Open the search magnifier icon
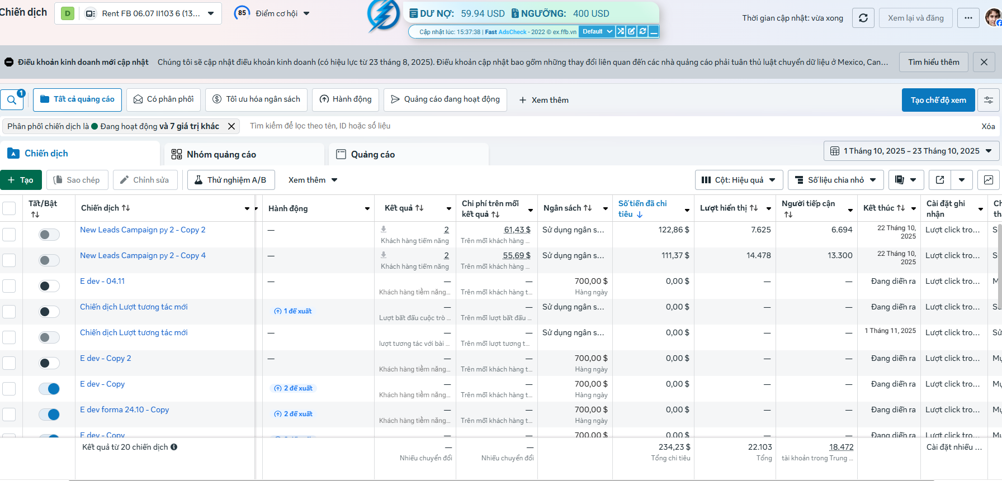Image resolution: width=1002 pixels, height=481 pixels. click(x=12, y=100)
